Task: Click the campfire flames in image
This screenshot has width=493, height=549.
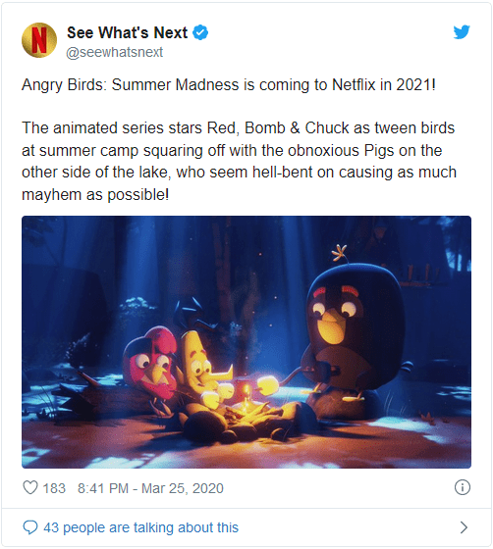Action: (x=246, y=403)
